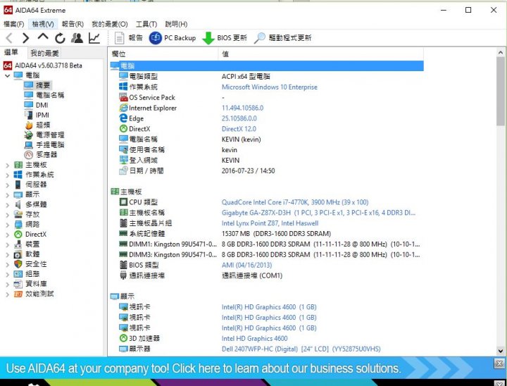Open the AMI (04/16/2013) BIOS link

(246, 265)
